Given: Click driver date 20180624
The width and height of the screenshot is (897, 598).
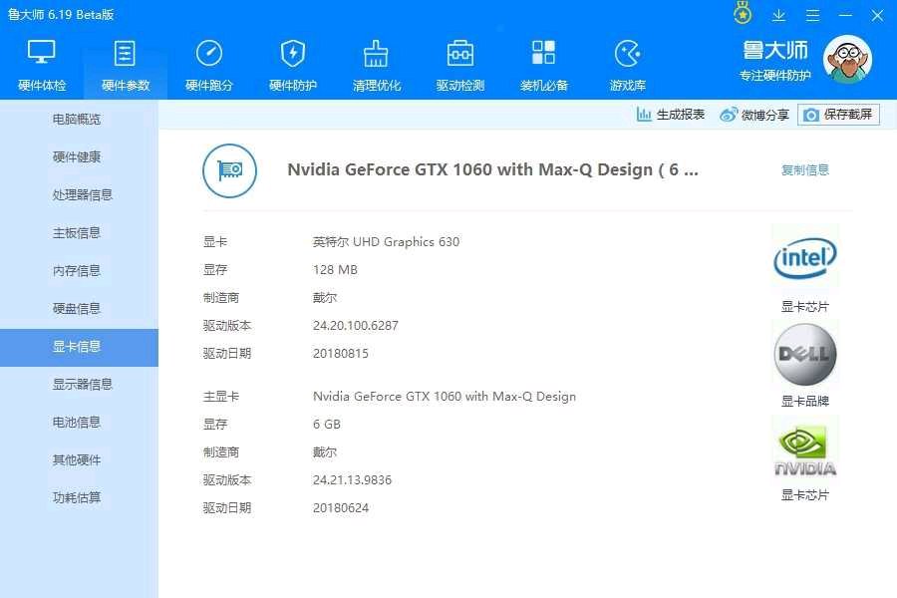Looking at the screenshot, I should click(341, 508).
